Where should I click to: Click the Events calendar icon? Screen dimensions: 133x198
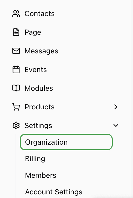tap(16, 69)
